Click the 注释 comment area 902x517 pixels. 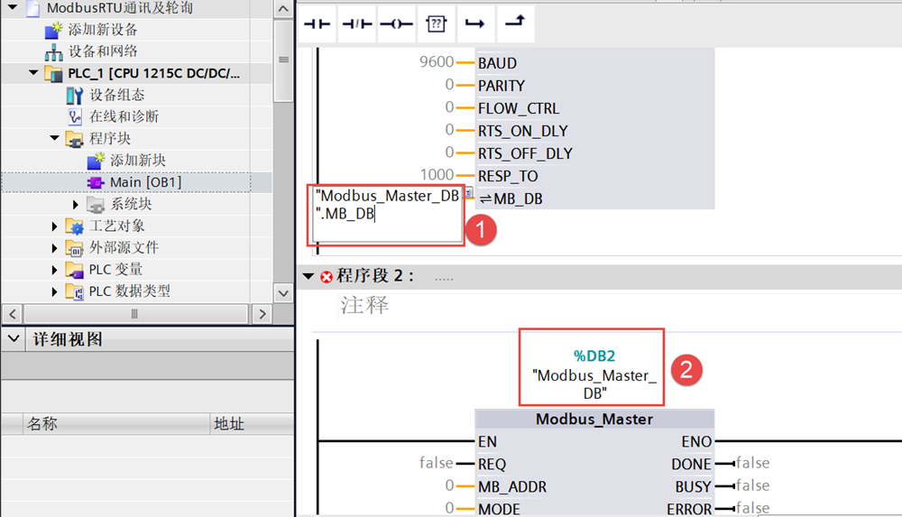tap(365, 306)
